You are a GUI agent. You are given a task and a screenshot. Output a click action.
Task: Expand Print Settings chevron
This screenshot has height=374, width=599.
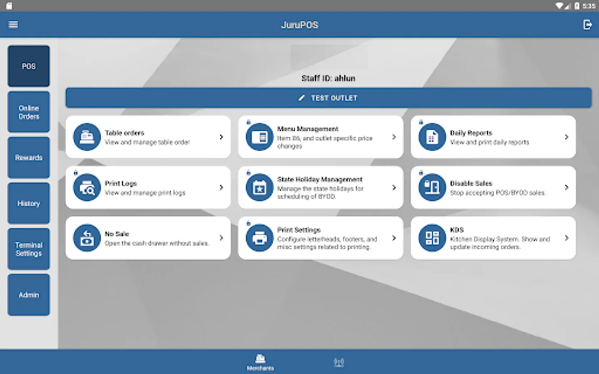click(x=394, y=238)
